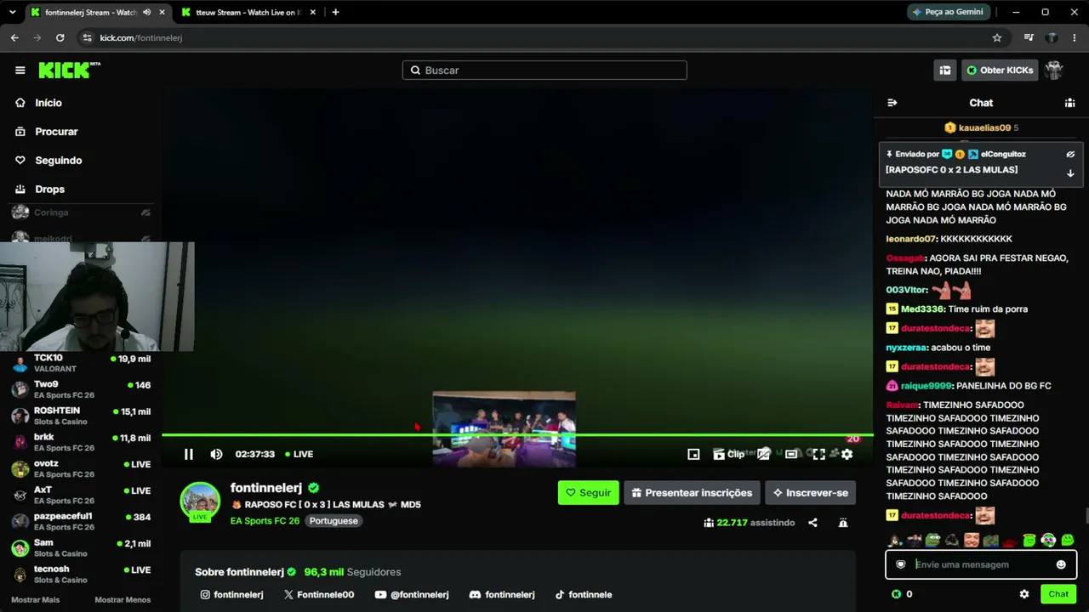Open fontinnele TikTok link
This screenshot has width=1089, height=612.
(584, 595)
